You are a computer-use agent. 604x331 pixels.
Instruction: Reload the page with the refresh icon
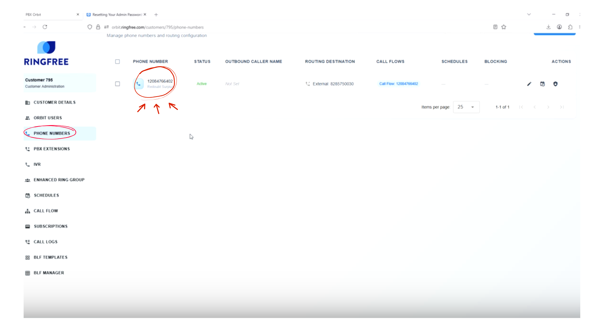coord(45,27)
